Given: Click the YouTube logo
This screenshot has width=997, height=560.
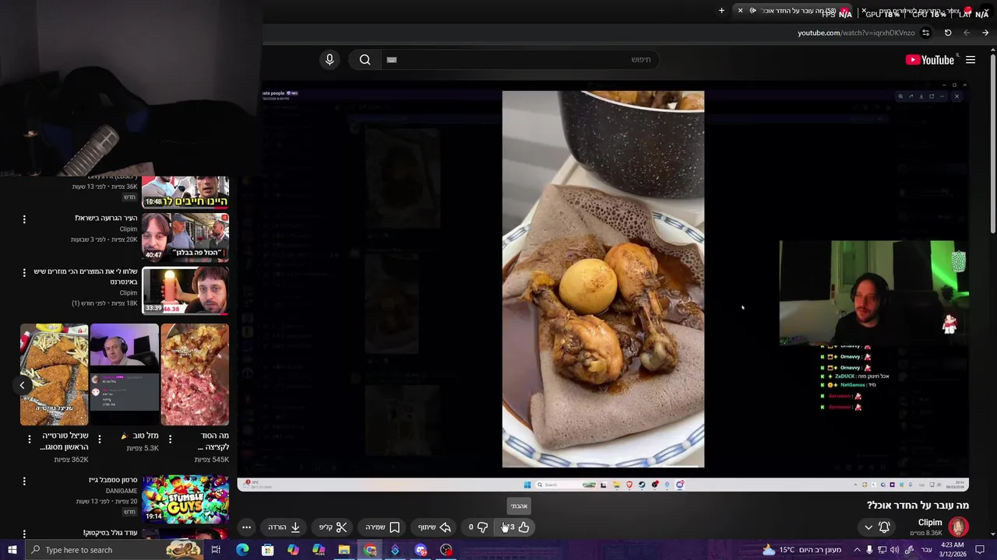Looking at the screenshot, I should pos(930,60).
